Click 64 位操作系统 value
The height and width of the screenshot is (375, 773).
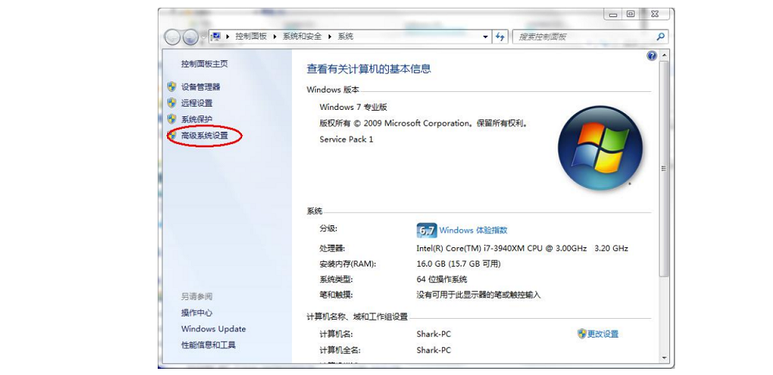(x=442, y=280)
